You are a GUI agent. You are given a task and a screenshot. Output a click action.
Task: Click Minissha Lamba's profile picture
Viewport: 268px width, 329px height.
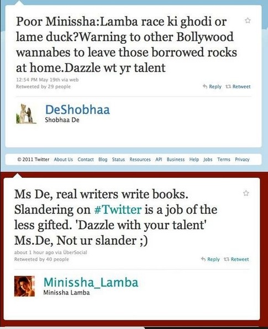pos(24,286)
